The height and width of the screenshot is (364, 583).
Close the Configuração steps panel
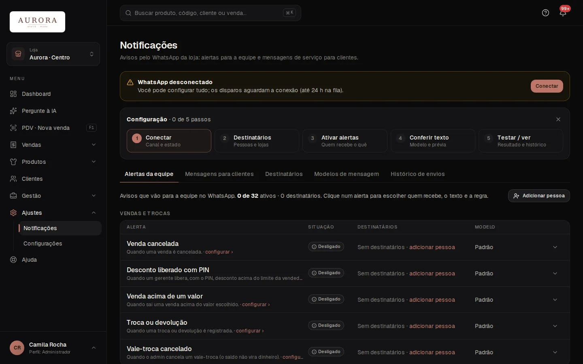[558, 119]
